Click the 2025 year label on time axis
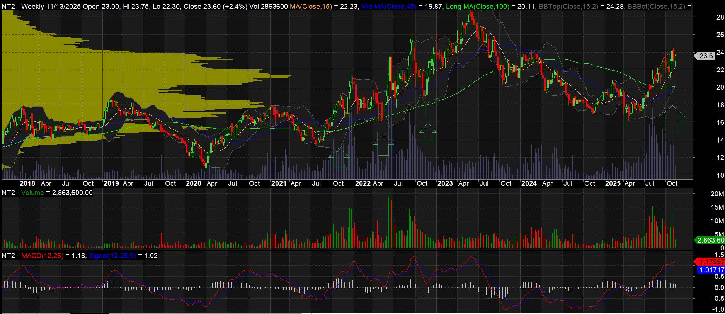The height and width of the screenshot is (314, 725). point(613,183)
